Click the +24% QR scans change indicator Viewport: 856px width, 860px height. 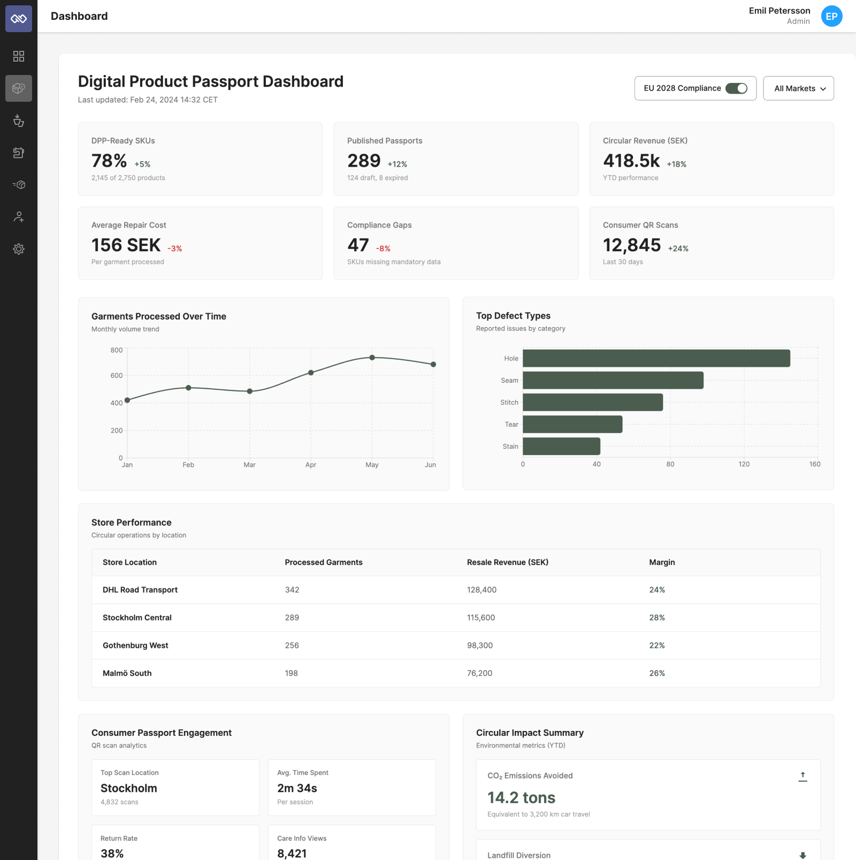(x=678, y=248)
